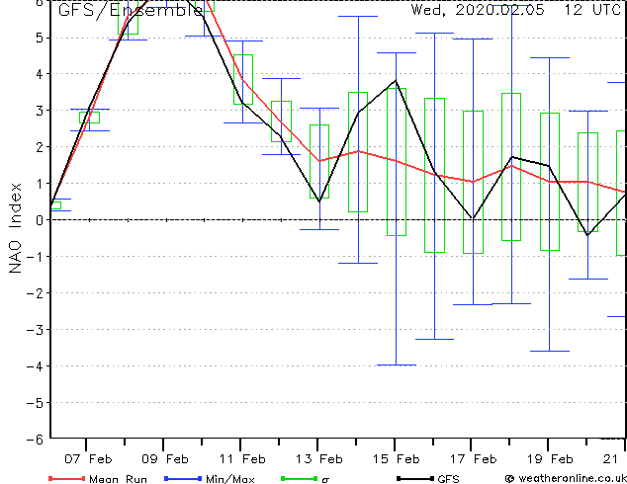Click the '17 Feb' axis date label

click(474, 459)
